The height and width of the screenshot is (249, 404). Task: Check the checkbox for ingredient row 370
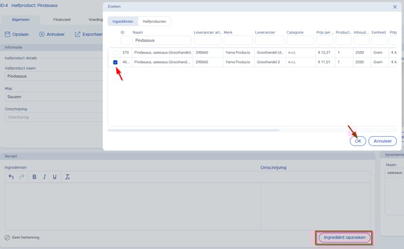115,53
